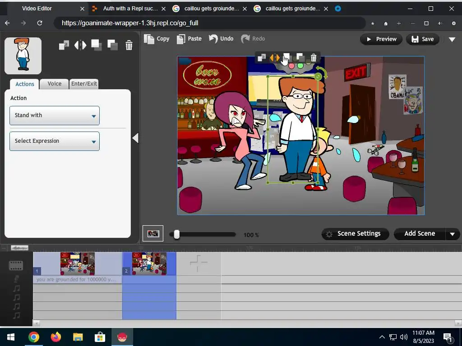Image resolution: width=462 pixels, height=346 pixels.
Task: Click the scene thumbnail view icon below stage
Action: click(153, 234)
